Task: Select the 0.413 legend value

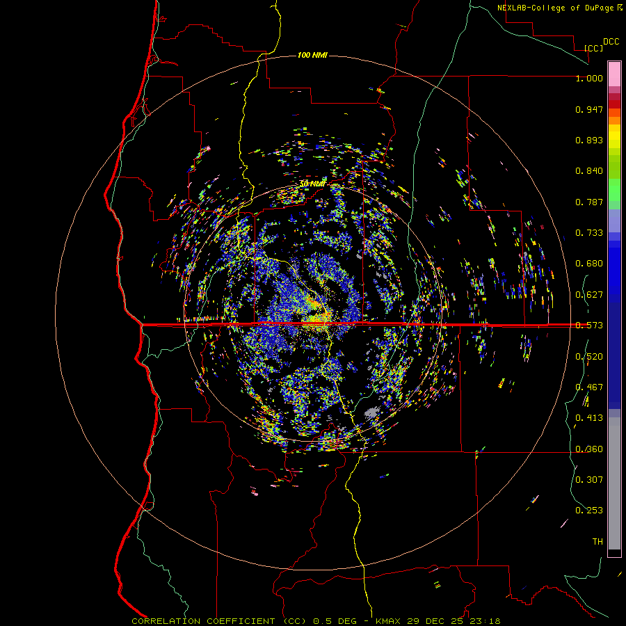Action: 589,418
